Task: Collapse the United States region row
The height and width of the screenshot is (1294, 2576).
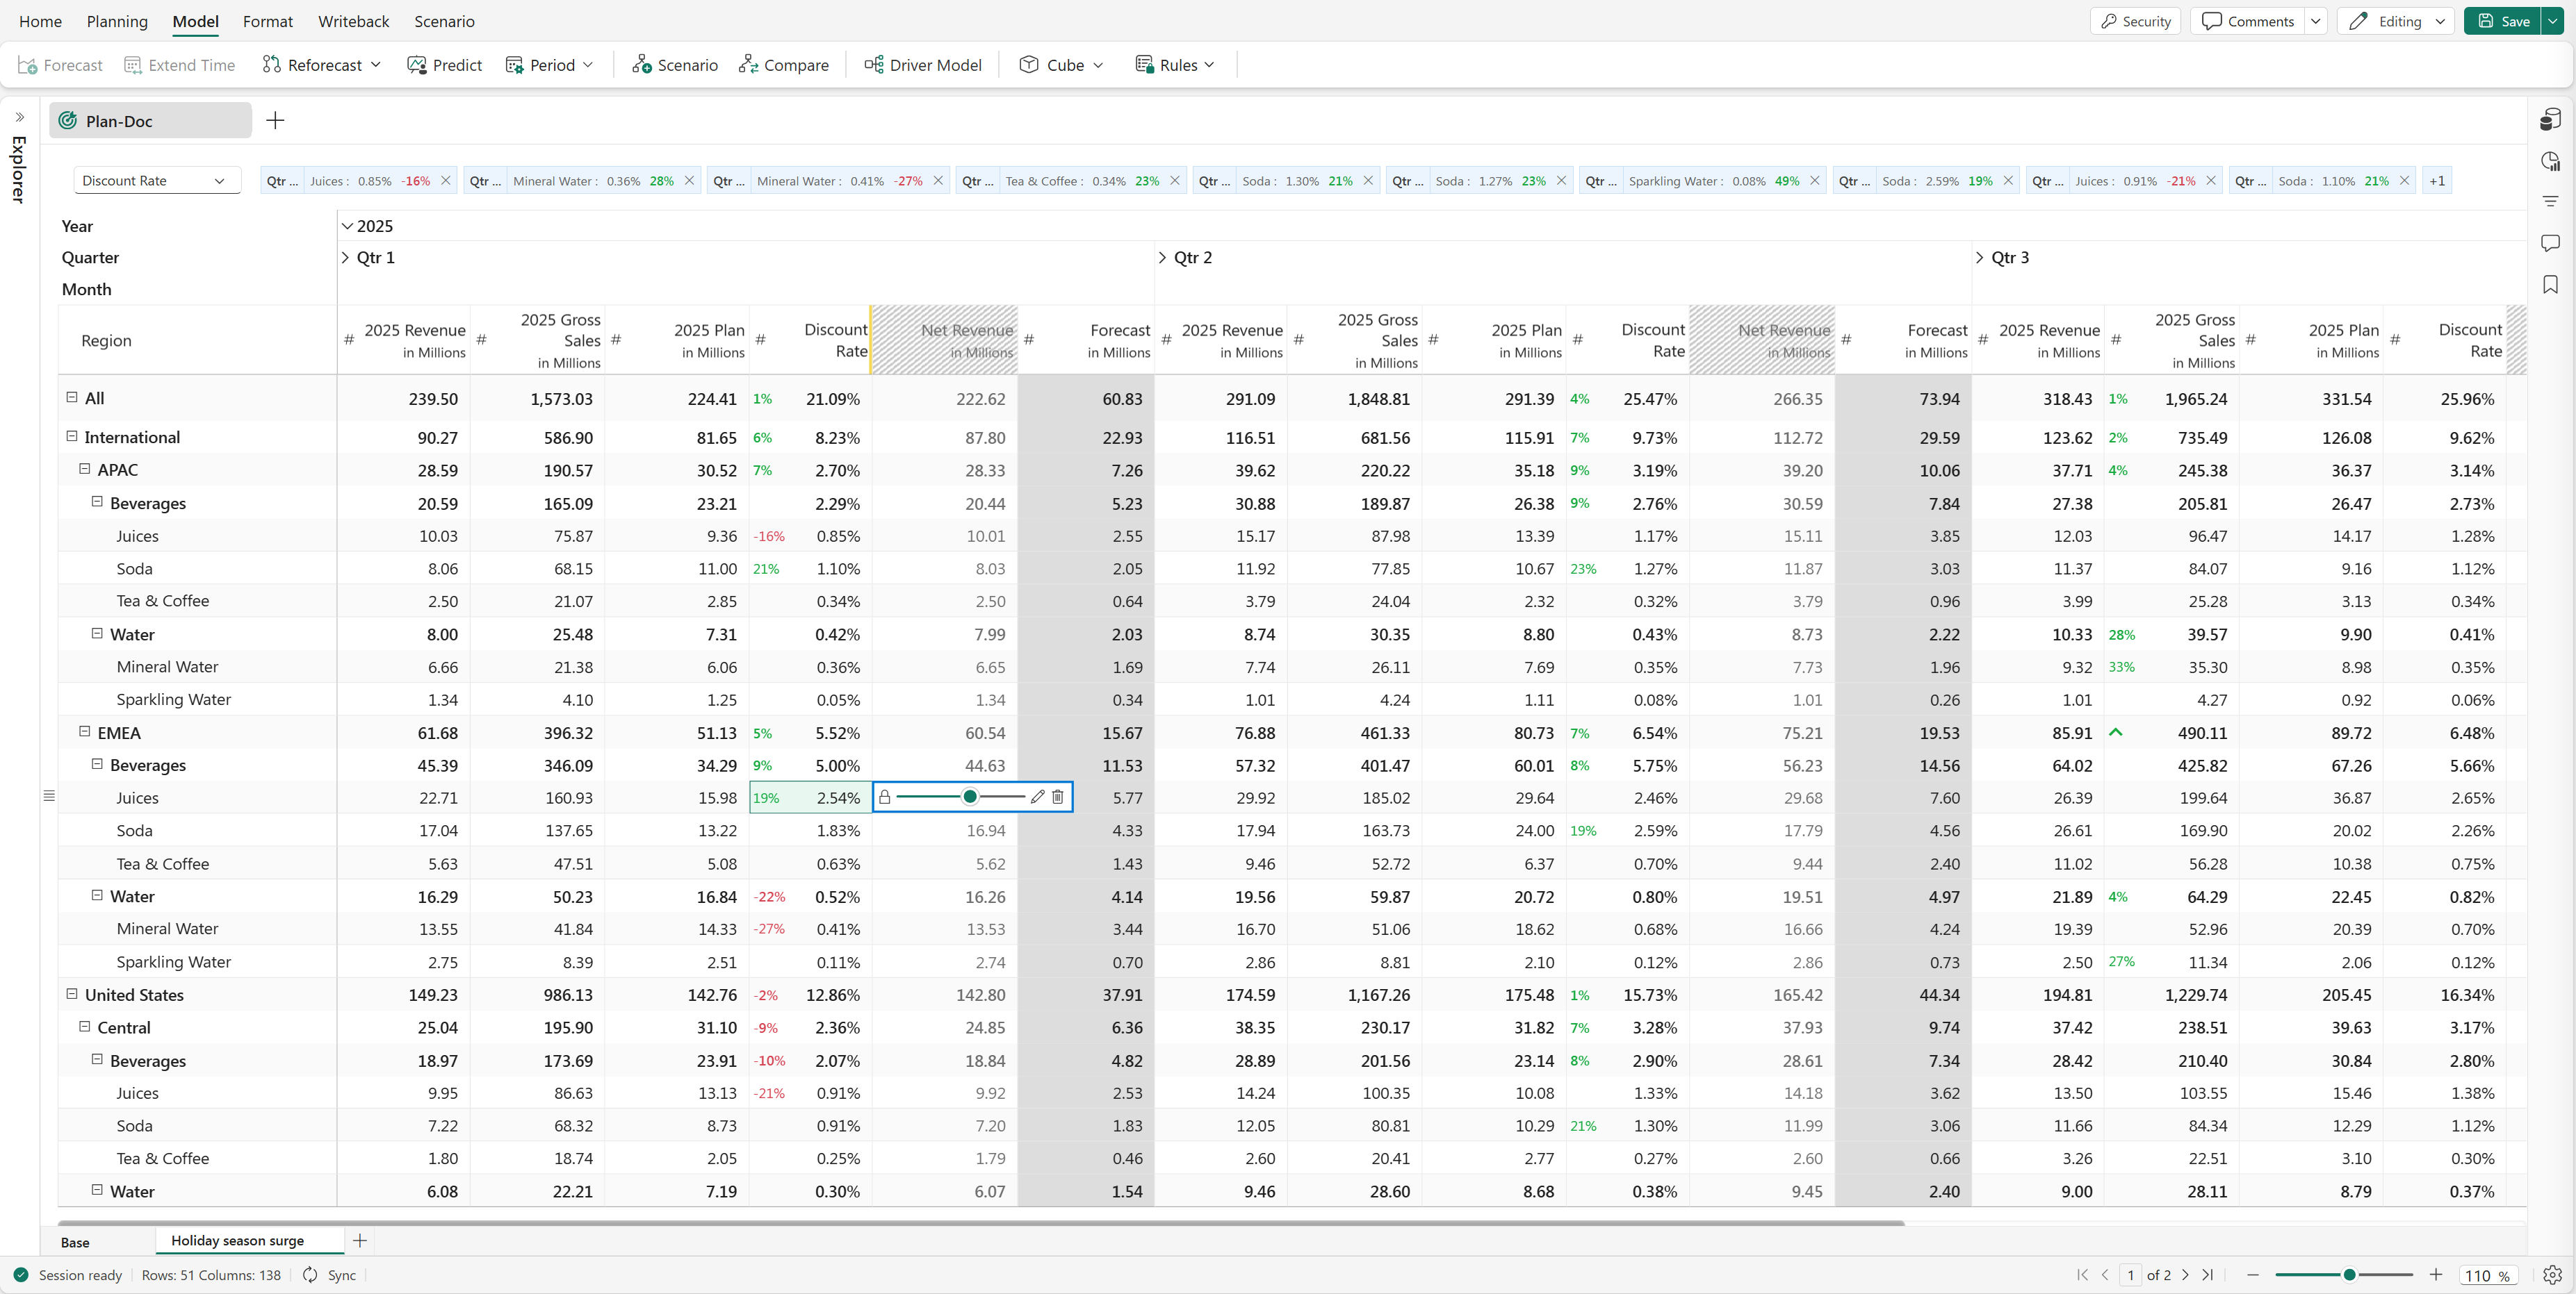Action: point(72,994)
